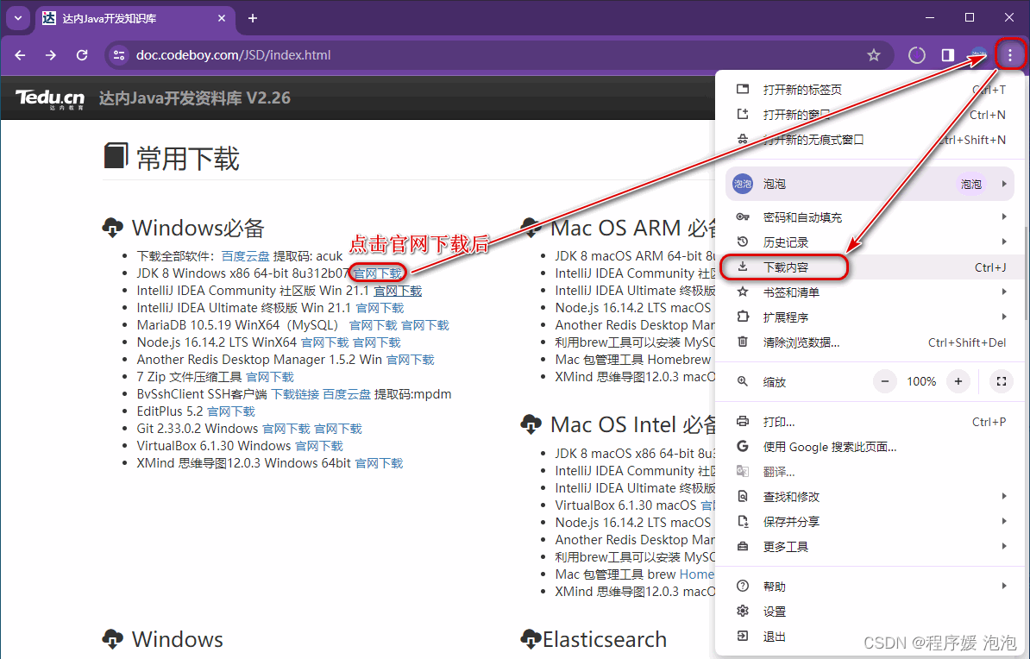
Task: Open a new tab with the plus icon
Action: click(x=251, y=18)
